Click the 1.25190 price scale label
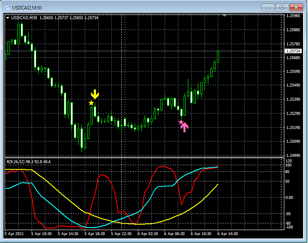This screenshot has width=308, height=243. (293, 128)
